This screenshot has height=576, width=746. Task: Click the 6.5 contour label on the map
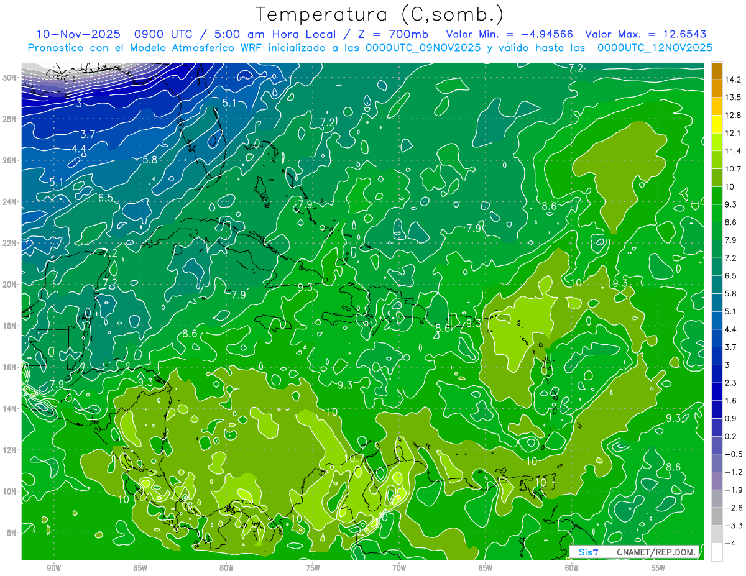[106, 198]
